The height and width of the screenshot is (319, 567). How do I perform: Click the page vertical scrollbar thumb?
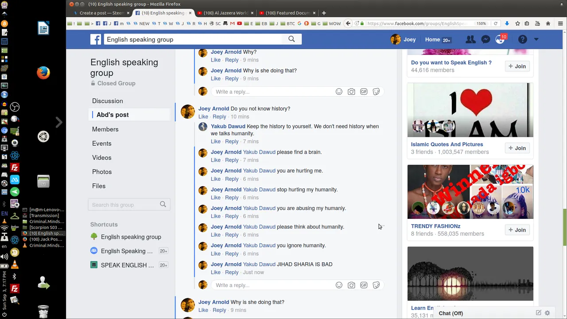tap(564, 227)
